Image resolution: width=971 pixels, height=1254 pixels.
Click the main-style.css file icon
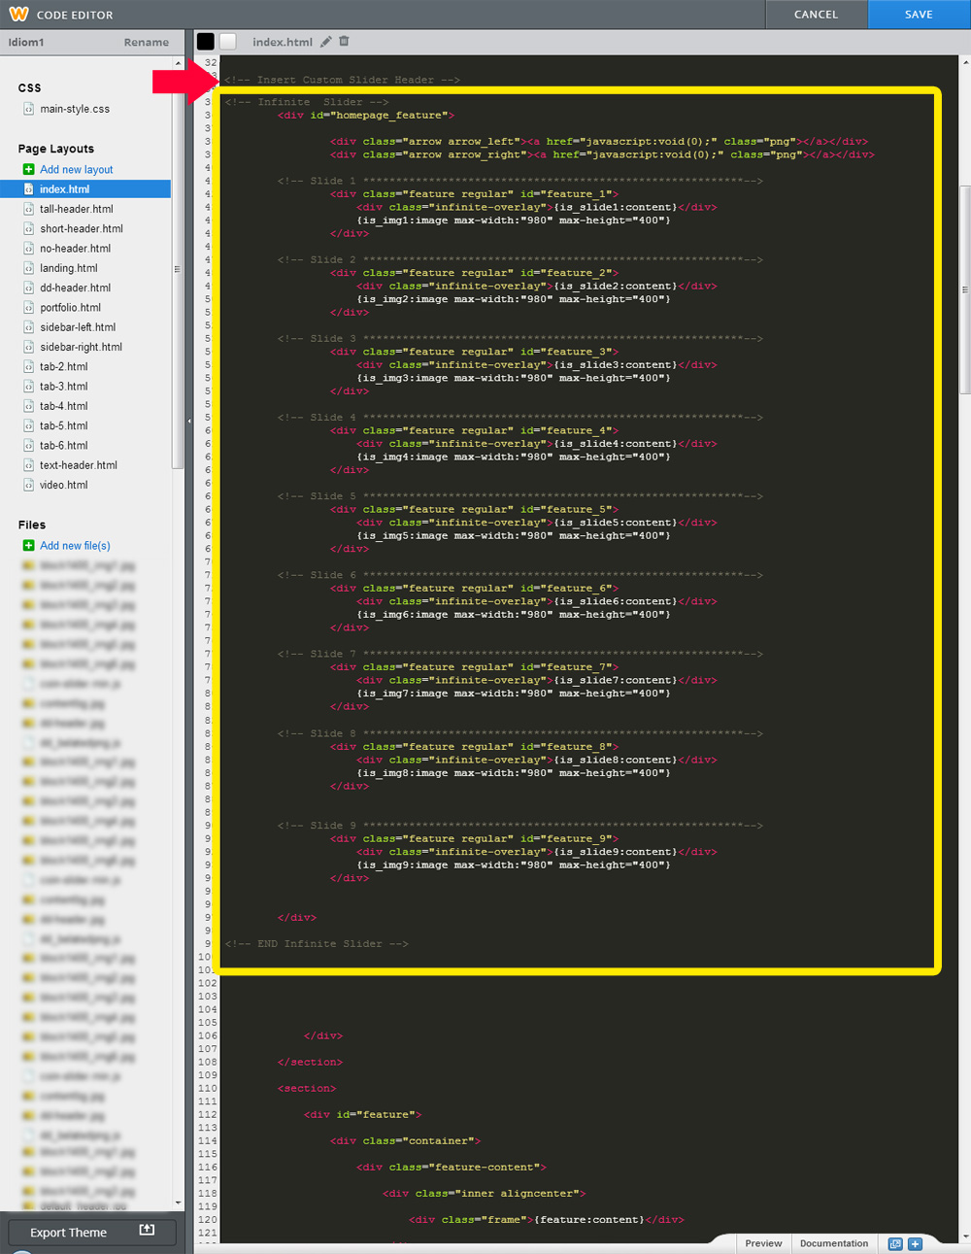[x=28, y=109]
